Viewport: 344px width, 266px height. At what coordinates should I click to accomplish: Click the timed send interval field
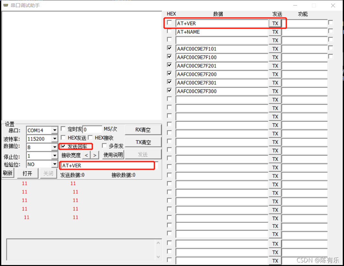[92, 129]
